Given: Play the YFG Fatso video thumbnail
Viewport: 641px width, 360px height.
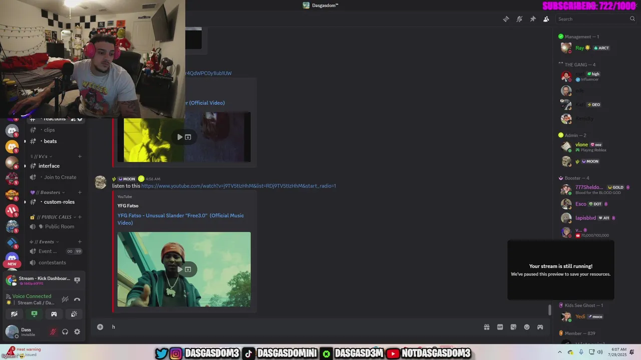Looking at the screenshot, I should tap(180, 269).
